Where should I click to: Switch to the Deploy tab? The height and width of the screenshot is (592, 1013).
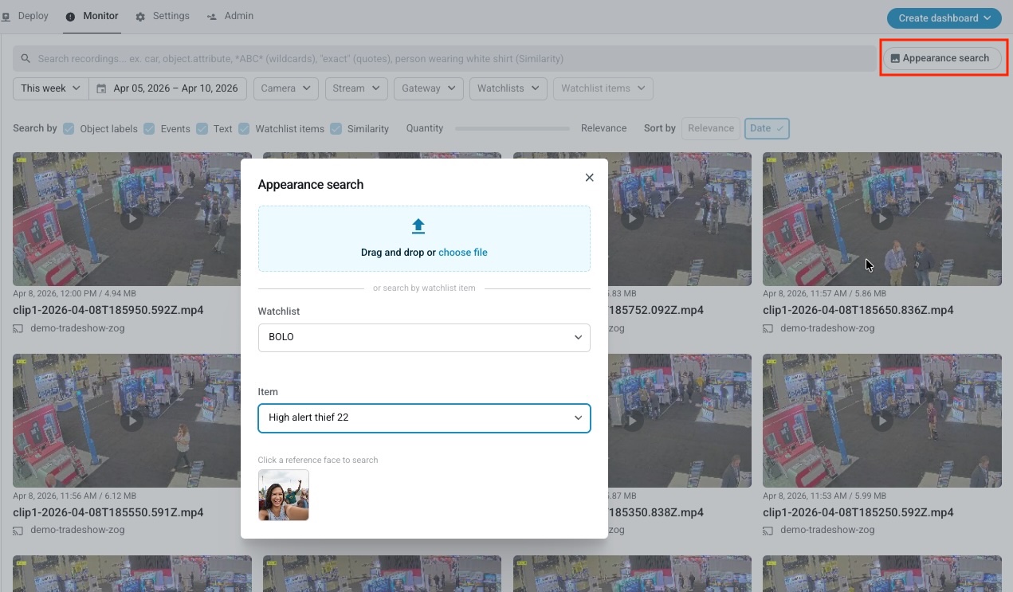tap(25, 16)
